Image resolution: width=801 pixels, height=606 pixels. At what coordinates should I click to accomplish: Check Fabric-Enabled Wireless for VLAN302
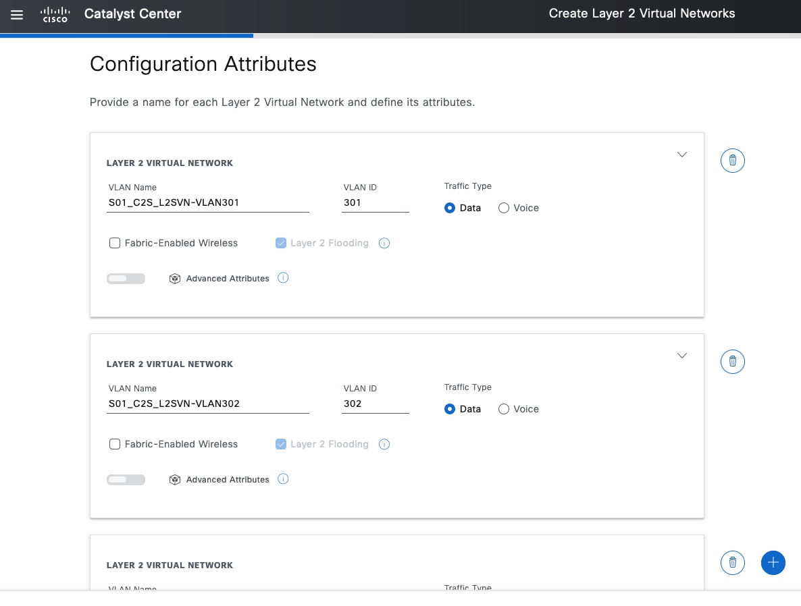[x=115, y=444]
